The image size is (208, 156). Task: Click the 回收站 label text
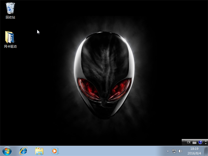10,17
